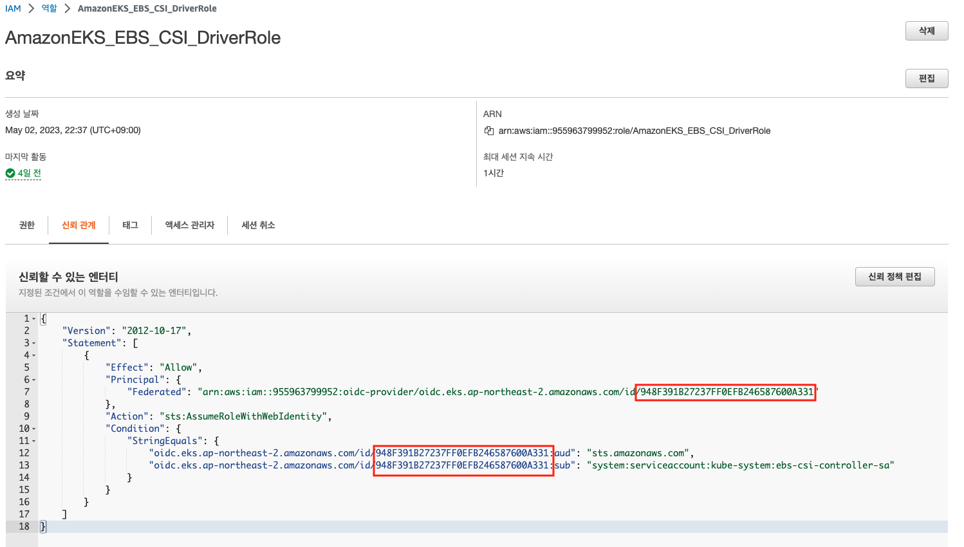Click line number 18 in gutter
The width and height of the screenshot is (964, 547).
pyautogui.click(x=24, y=526)
